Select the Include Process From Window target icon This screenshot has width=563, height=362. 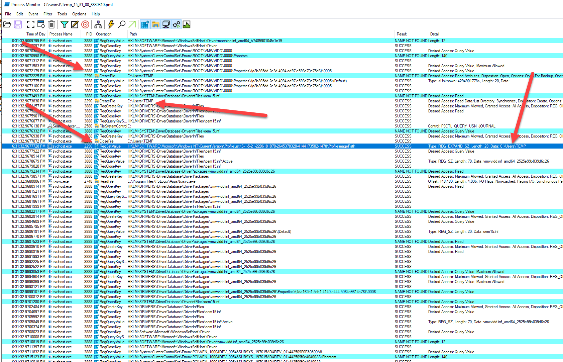click(x=85, y=24)
